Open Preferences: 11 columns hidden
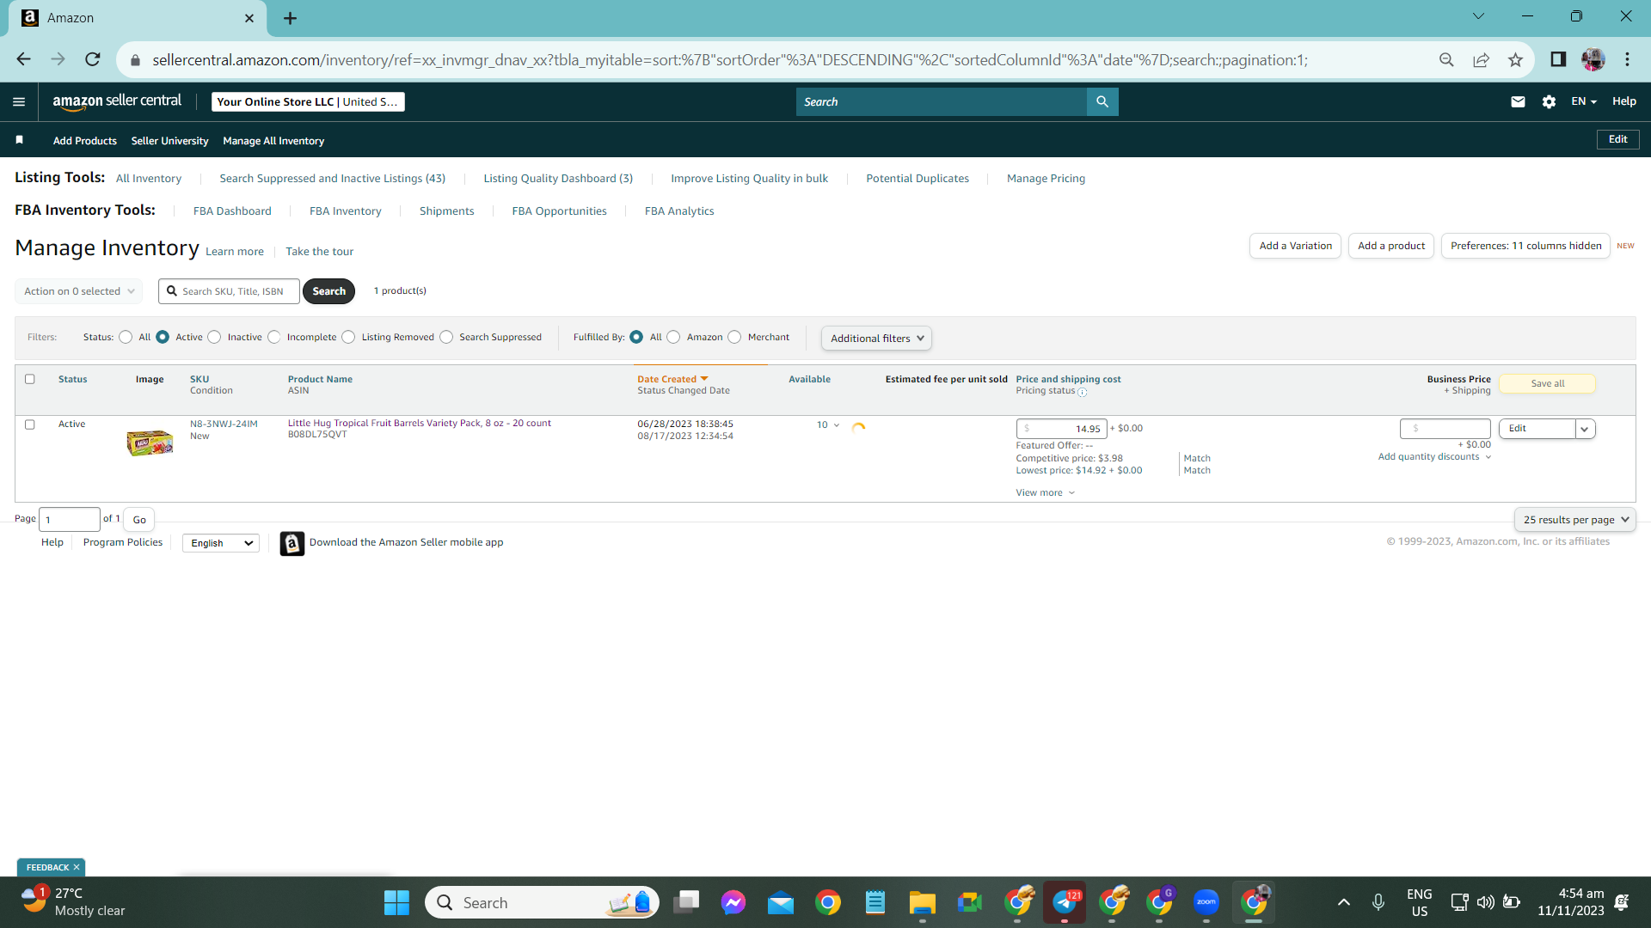 tap(1525, 246)
